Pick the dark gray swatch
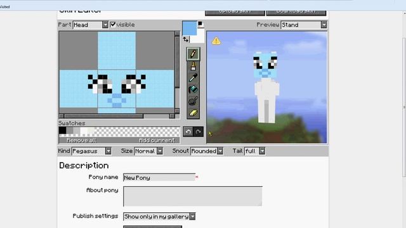Screen dimensions: 406x228 click(x=69, y=130)
